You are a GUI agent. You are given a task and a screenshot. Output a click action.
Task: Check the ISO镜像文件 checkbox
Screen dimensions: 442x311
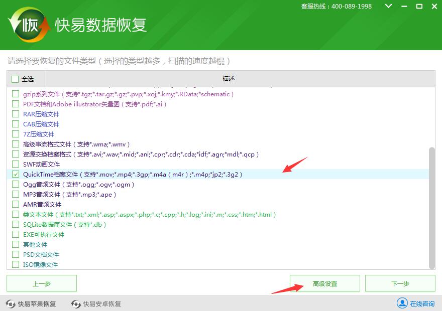pyautogui.click(x=16, y=264)
